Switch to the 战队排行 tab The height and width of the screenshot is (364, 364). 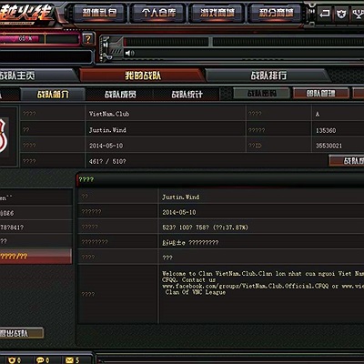coord(268,76)
